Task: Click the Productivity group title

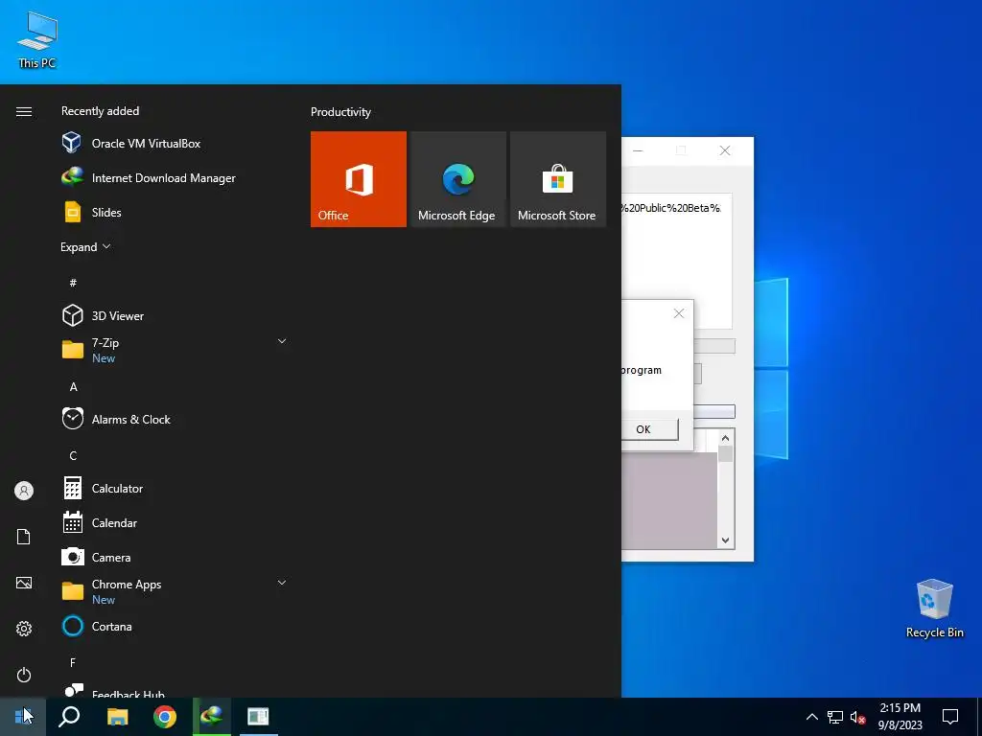Action: [x=340, y=112]
